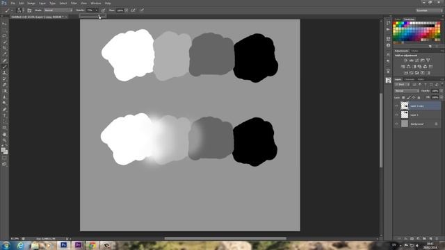Open Chrome from the taskbar
The image size is (445, 250).
coord(92,245)
